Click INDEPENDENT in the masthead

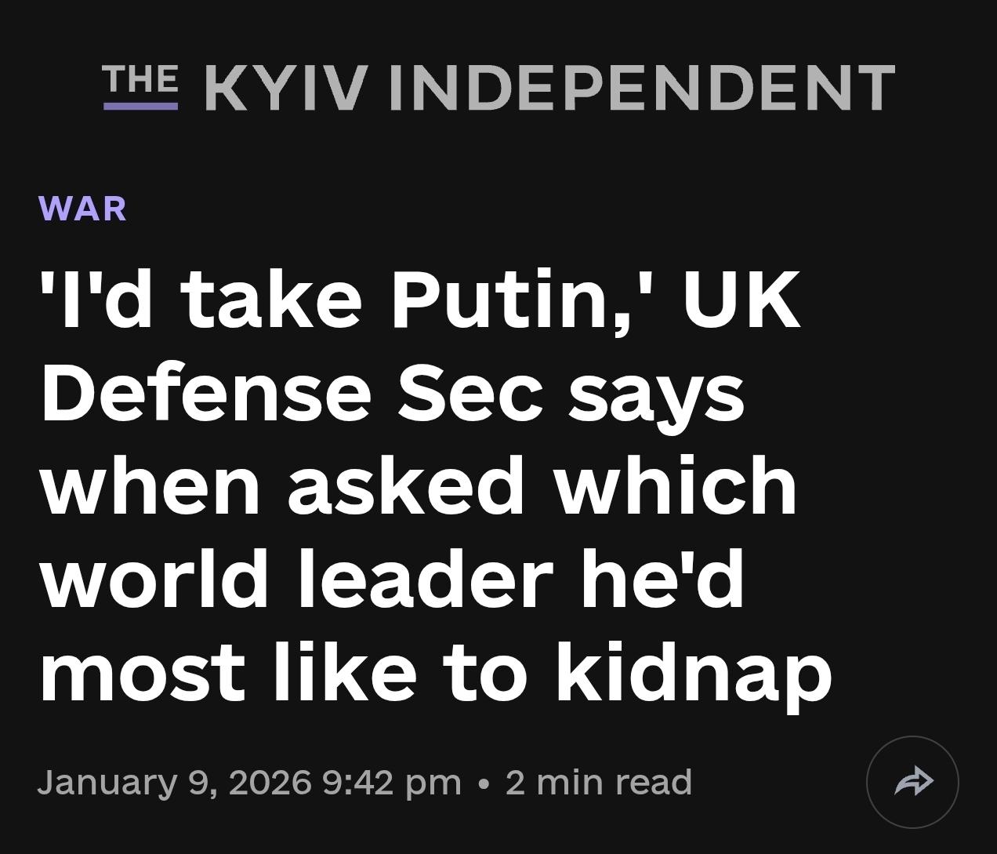click(x=641, y=88)
